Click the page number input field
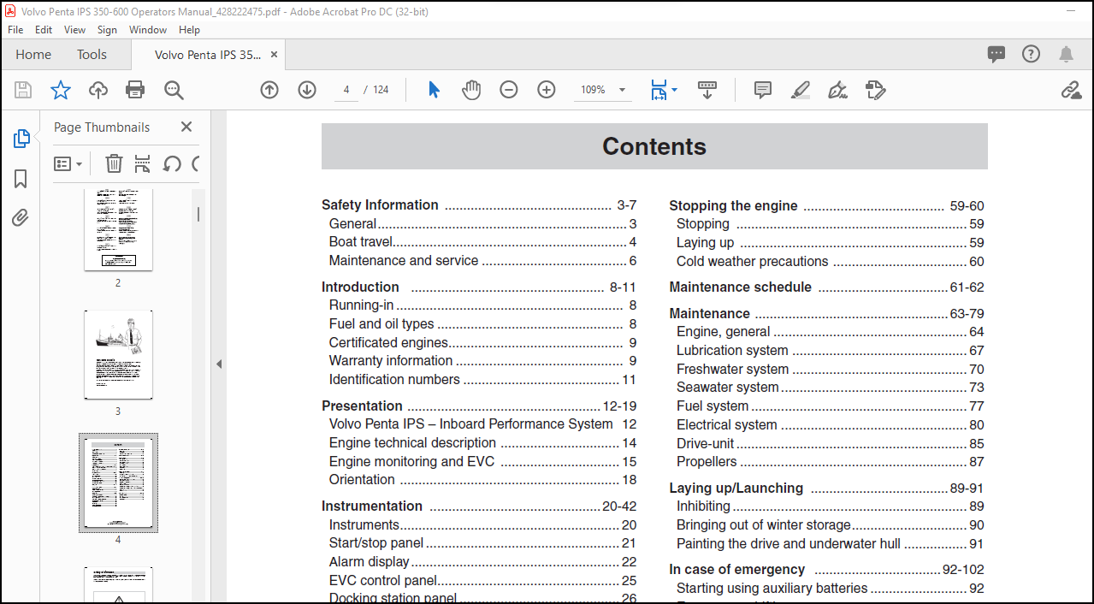Viewport: 1094px width, 604px height. pyautogui.click(x=346, y=90)
